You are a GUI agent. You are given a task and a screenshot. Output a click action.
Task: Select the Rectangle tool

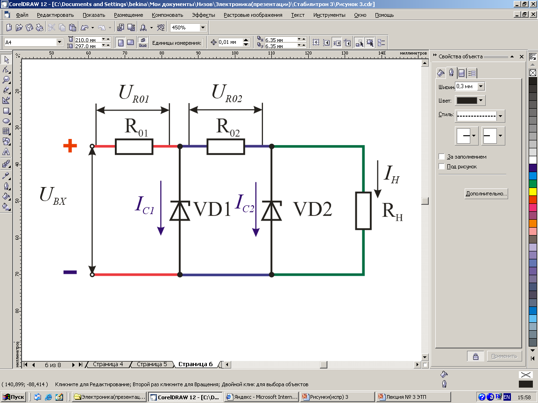pos(6,111)
